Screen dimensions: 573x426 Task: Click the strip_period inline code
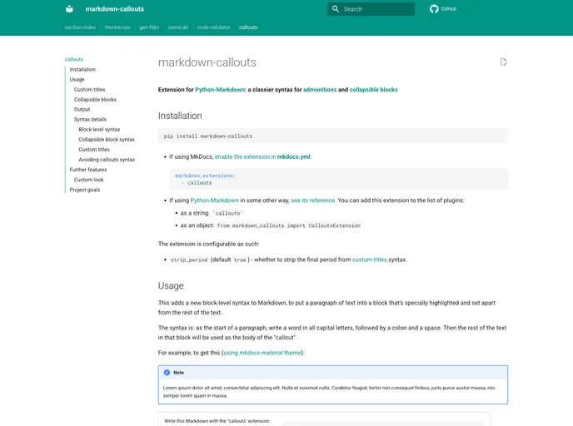(x=189, y=260)
